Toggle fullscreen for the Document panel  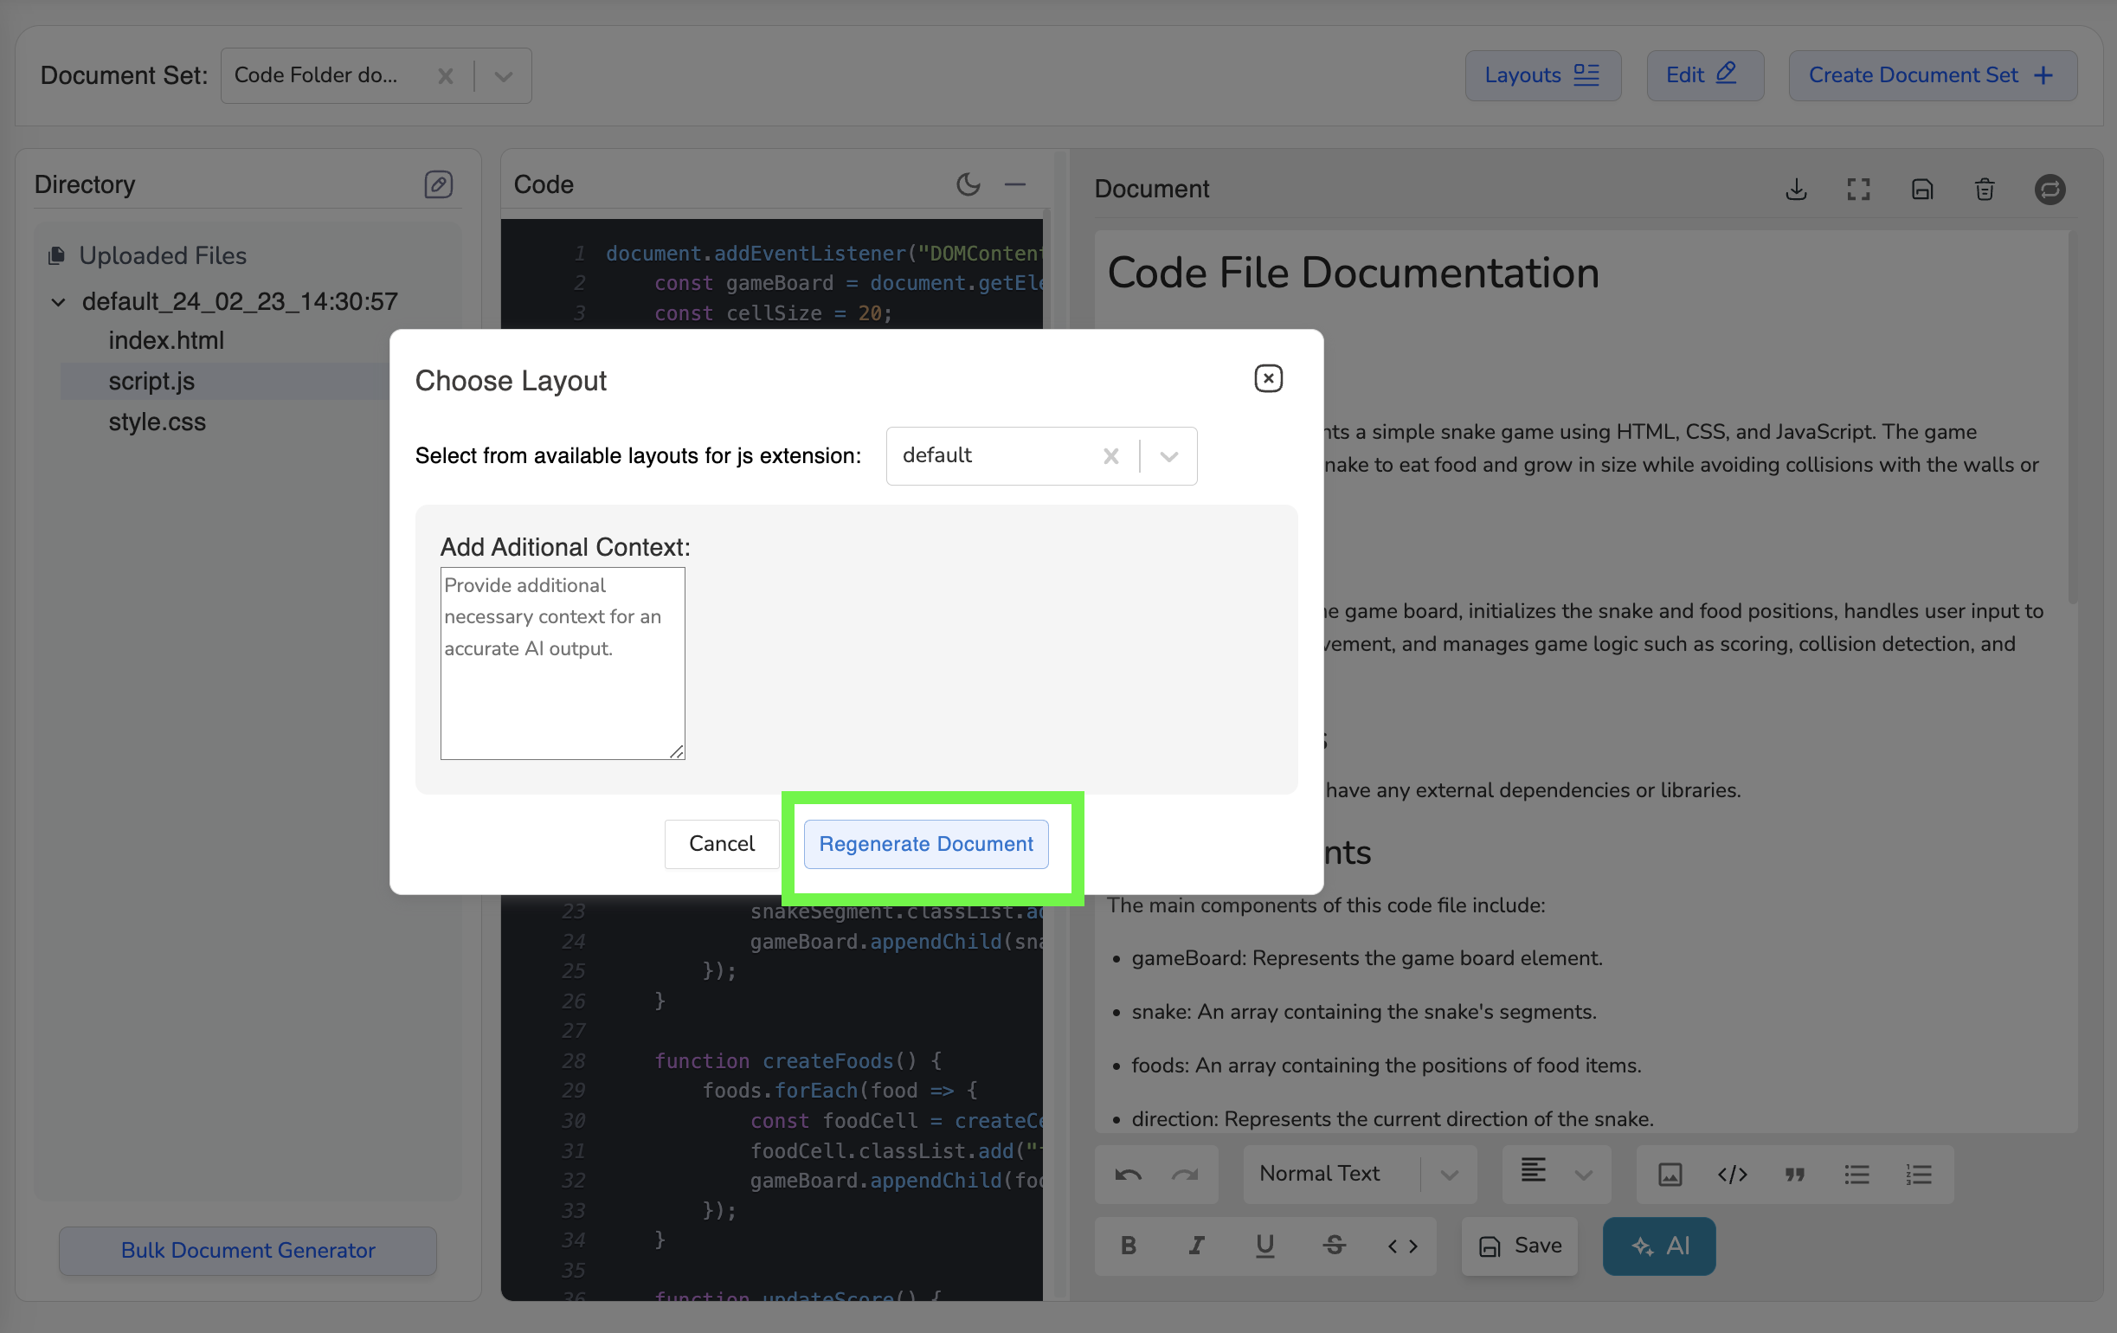(x=1857, y=189)
